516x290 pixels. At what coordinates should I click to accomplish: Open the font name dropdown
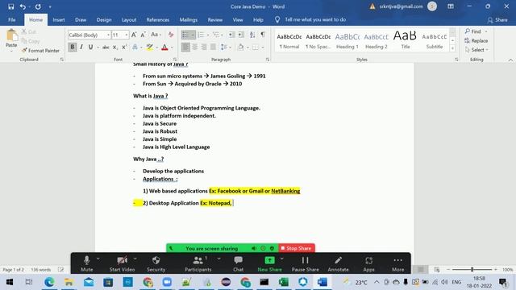pyautogui.click(x=108, y=35)
